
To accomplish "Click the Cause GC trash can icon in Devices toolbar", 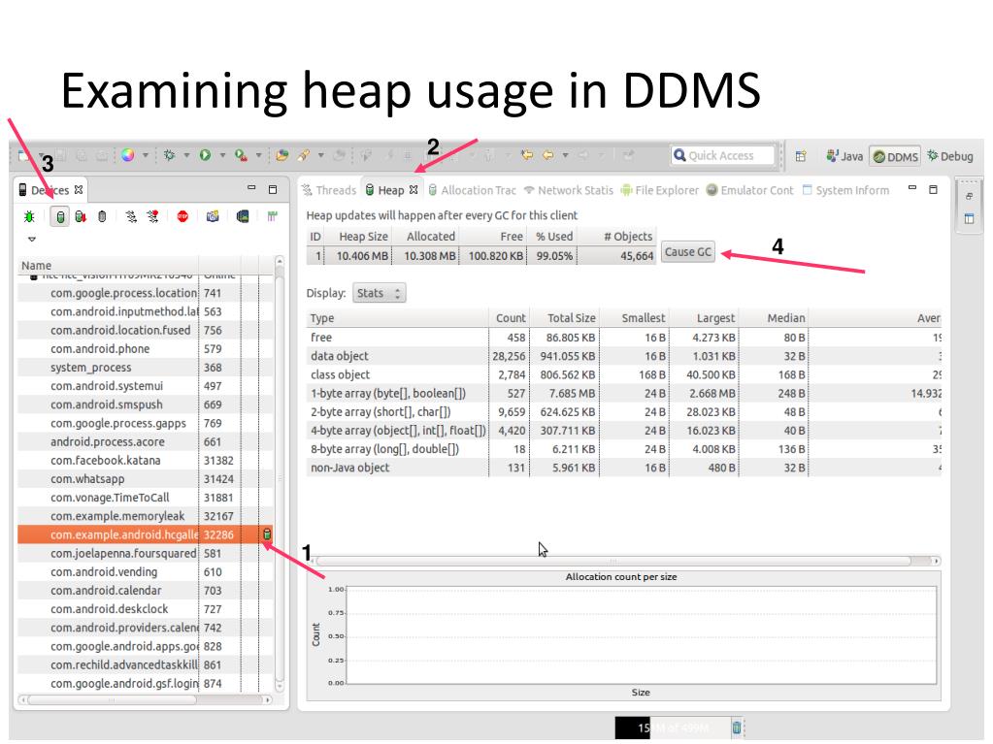I will [x=102, y=217].
